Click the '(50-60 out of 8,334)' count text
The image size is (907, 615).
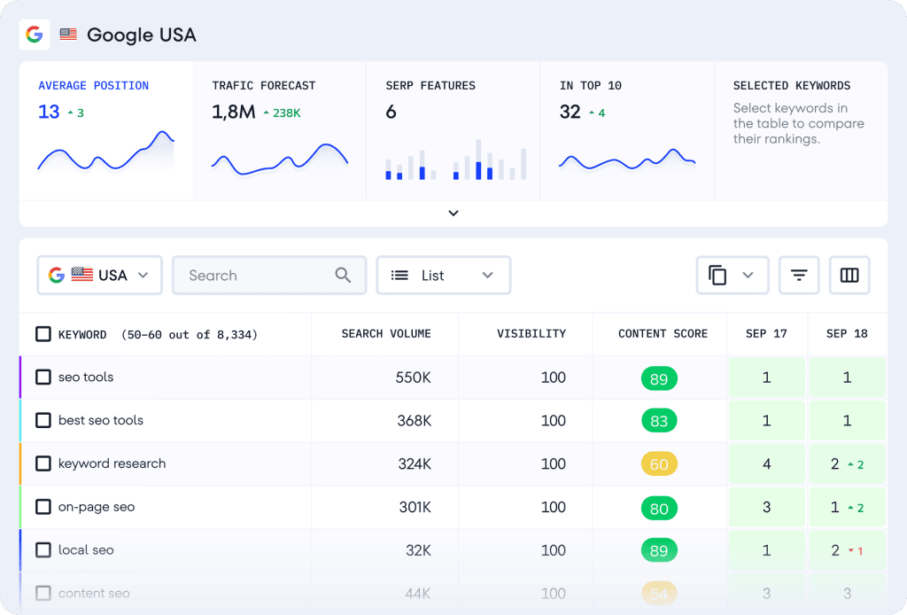[190, 334]
